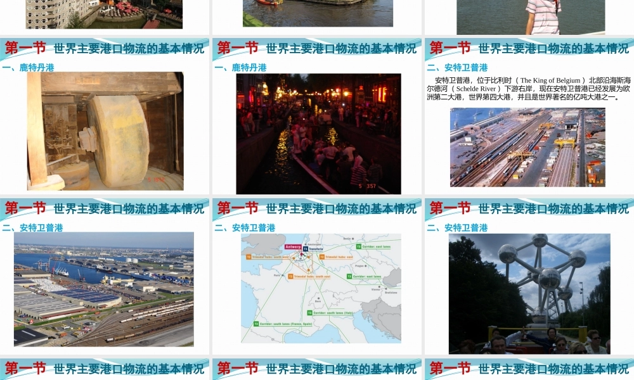The image size is (634, 380).
Task: Click '二、安特卫普港' heading above the Europe map
Action: tap(245, 228)
